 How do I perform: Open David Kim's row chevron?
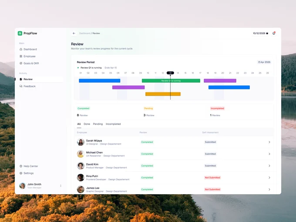(x=269, y=166)
